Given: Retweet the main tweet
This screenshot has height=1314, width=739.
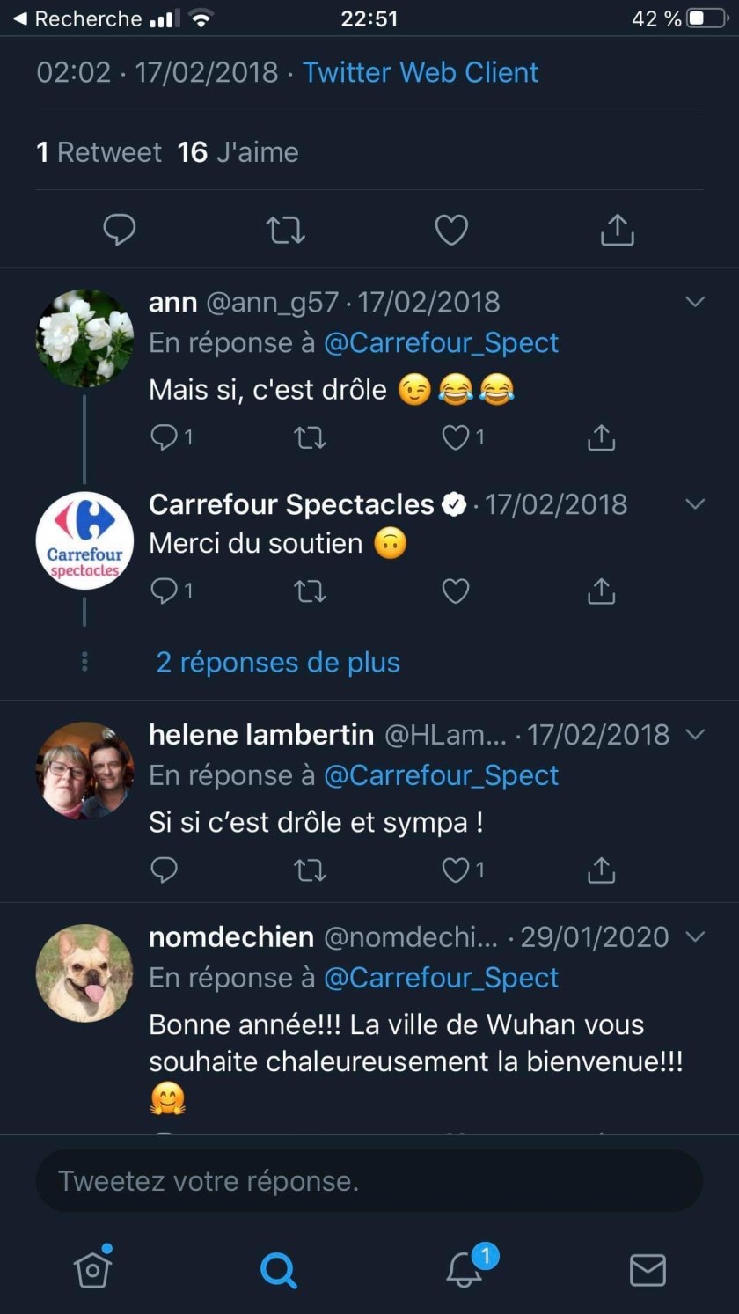Looking at the screenshot, I should [285, 230].
